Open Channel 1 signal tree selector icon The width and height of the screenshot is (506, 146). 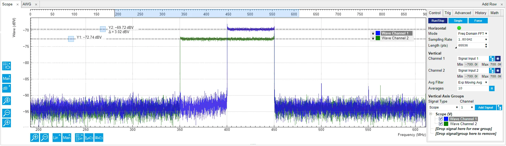click(x=492, y=59)
